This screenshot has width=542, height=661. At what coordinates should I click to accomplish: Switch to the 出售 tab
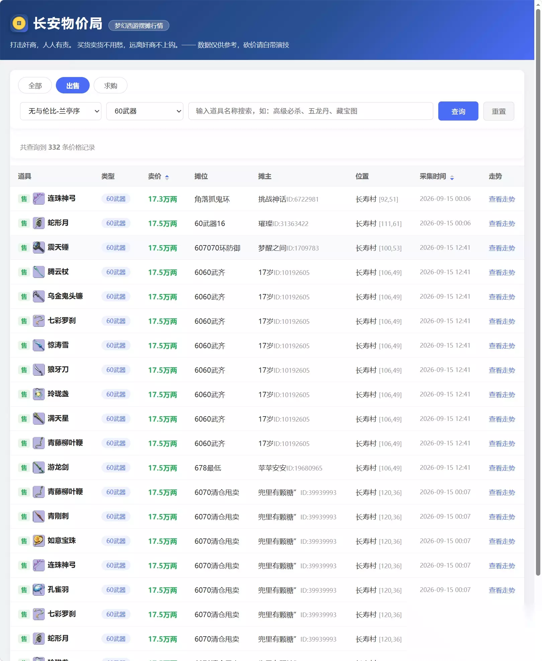click(x=73, y=85)
